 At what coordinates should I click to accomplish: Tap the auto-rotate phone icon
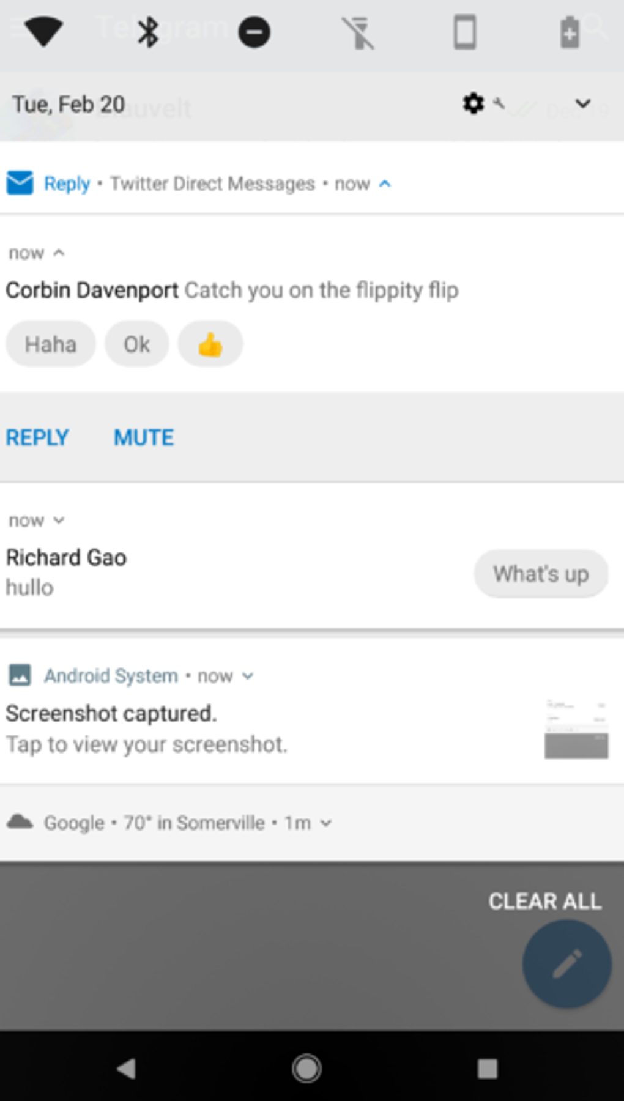[465, 32]
